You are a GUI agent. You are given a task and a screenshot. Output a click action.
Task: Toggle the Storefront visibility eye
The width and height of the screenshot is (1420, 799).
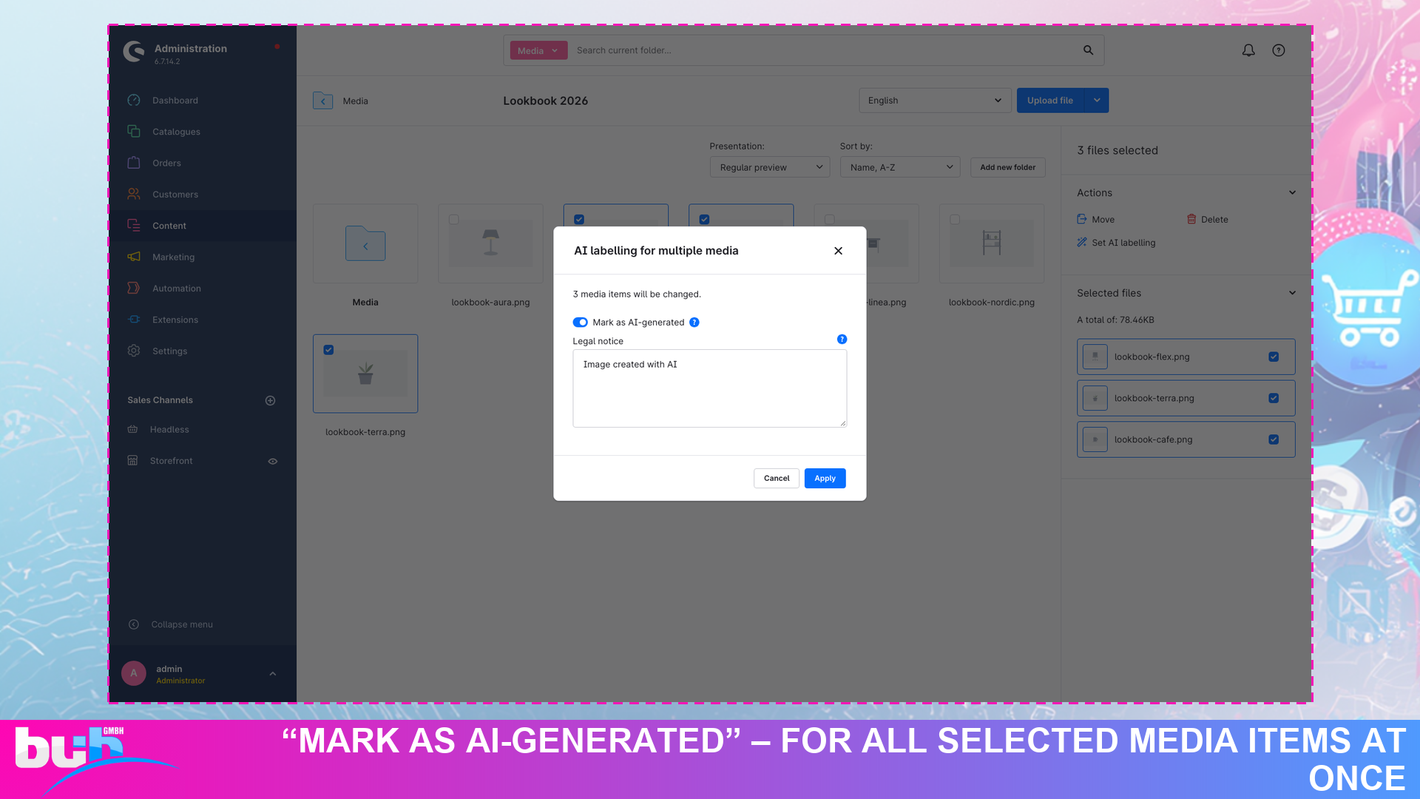[x=273, y=462]
